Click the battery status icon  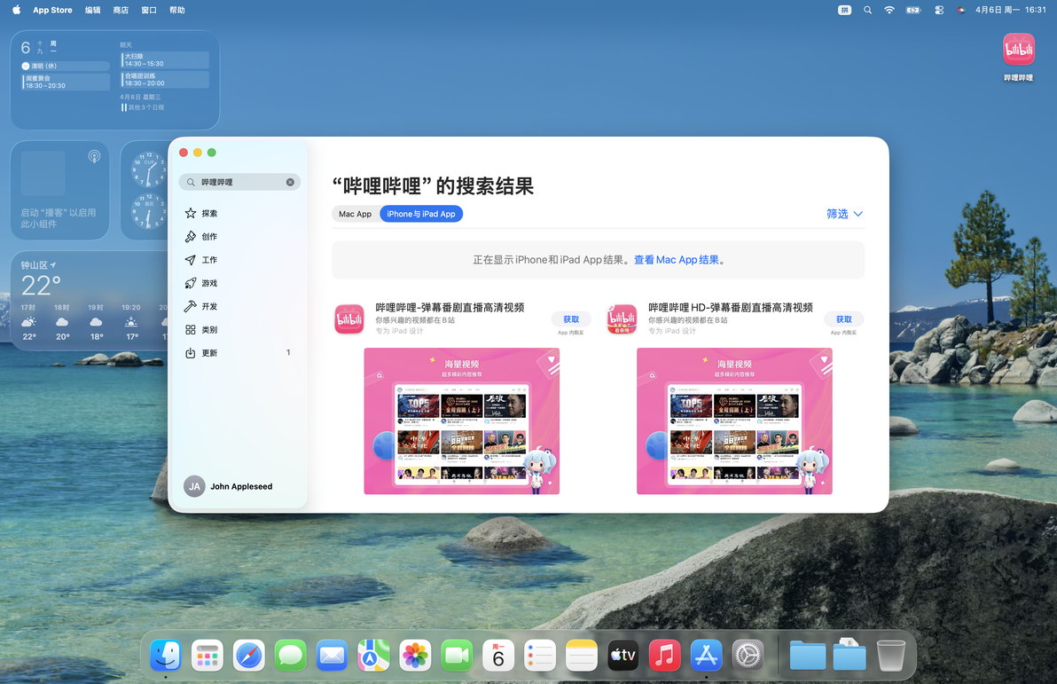913,10
